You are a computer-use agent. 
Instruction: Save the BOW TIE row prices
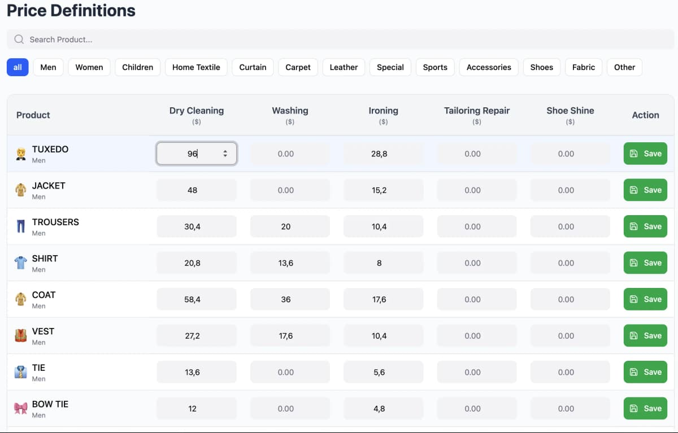(645, 409)
